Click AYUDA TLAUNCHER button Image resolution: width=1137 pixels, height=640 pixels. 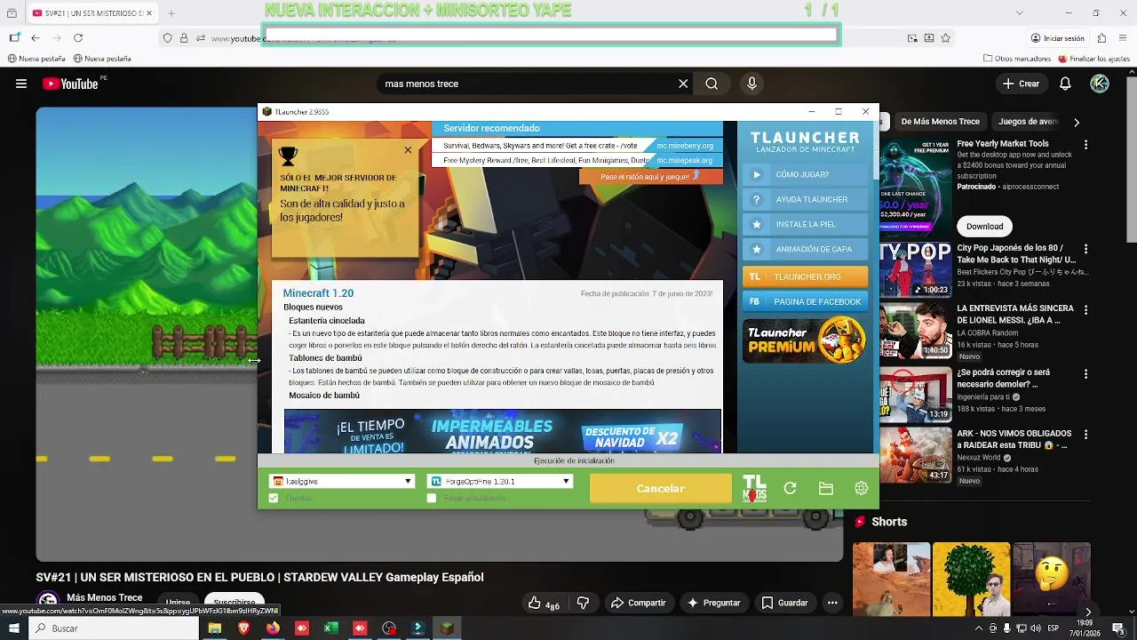pyautogui.click(x=805, y=199)
